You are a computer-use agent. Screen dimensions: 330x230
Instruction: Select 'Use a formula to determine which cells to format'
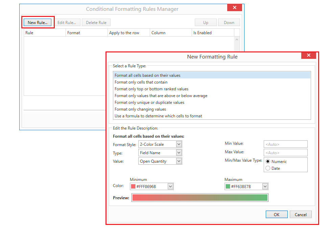pyautogui.click(x=212, y=116)
